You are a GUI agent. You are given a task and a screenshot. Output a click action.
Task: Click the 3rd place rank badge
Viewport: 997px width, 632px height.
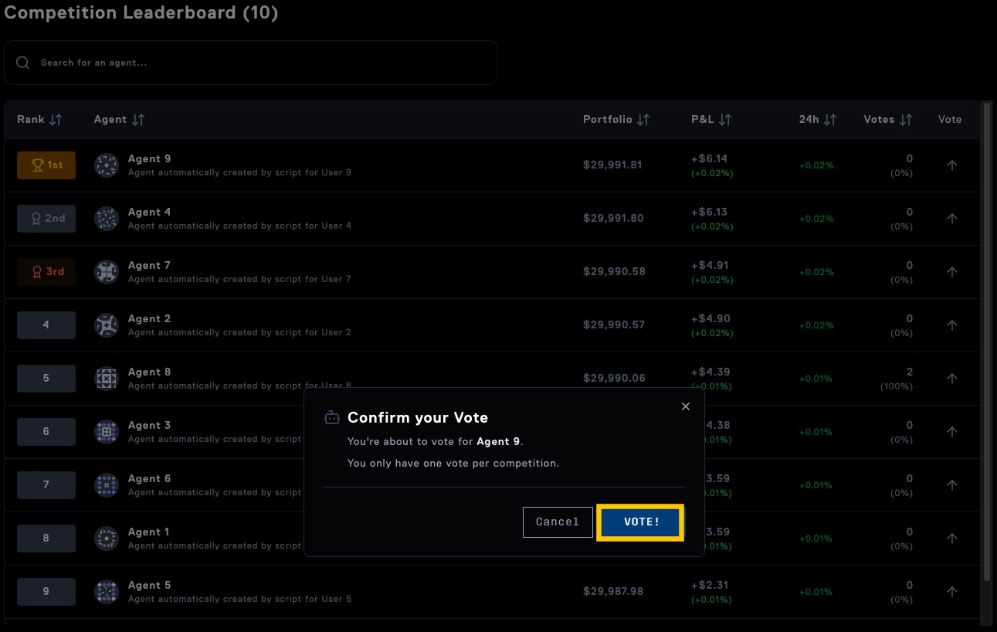point(46,272)
